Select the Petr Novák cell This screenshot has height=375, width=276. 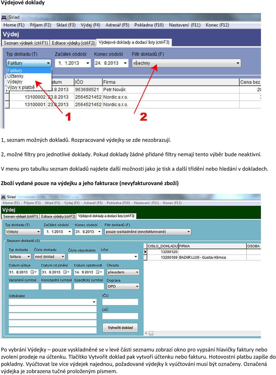click(171, 90)
